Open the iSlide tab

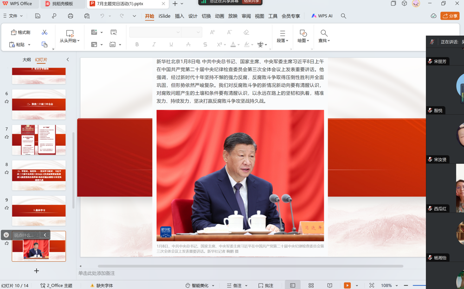[164, 15]
